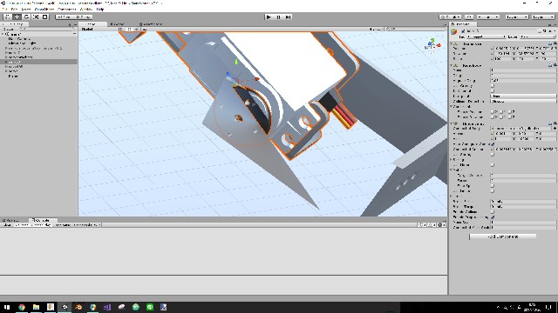This screenshot has width=558, height=313.
Task: Open the Layer dropdown in Inspector
Action: pos(537,37)
